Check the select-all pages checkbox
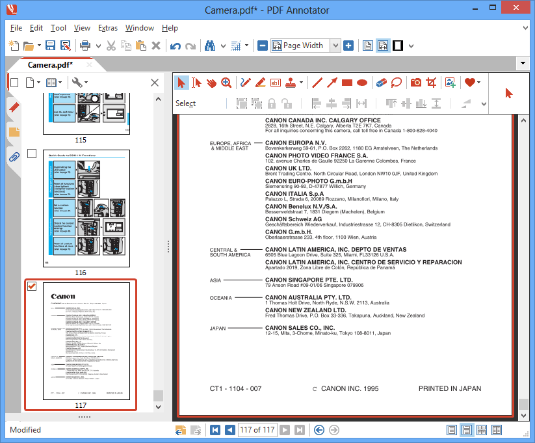 (x=14, y=83)
